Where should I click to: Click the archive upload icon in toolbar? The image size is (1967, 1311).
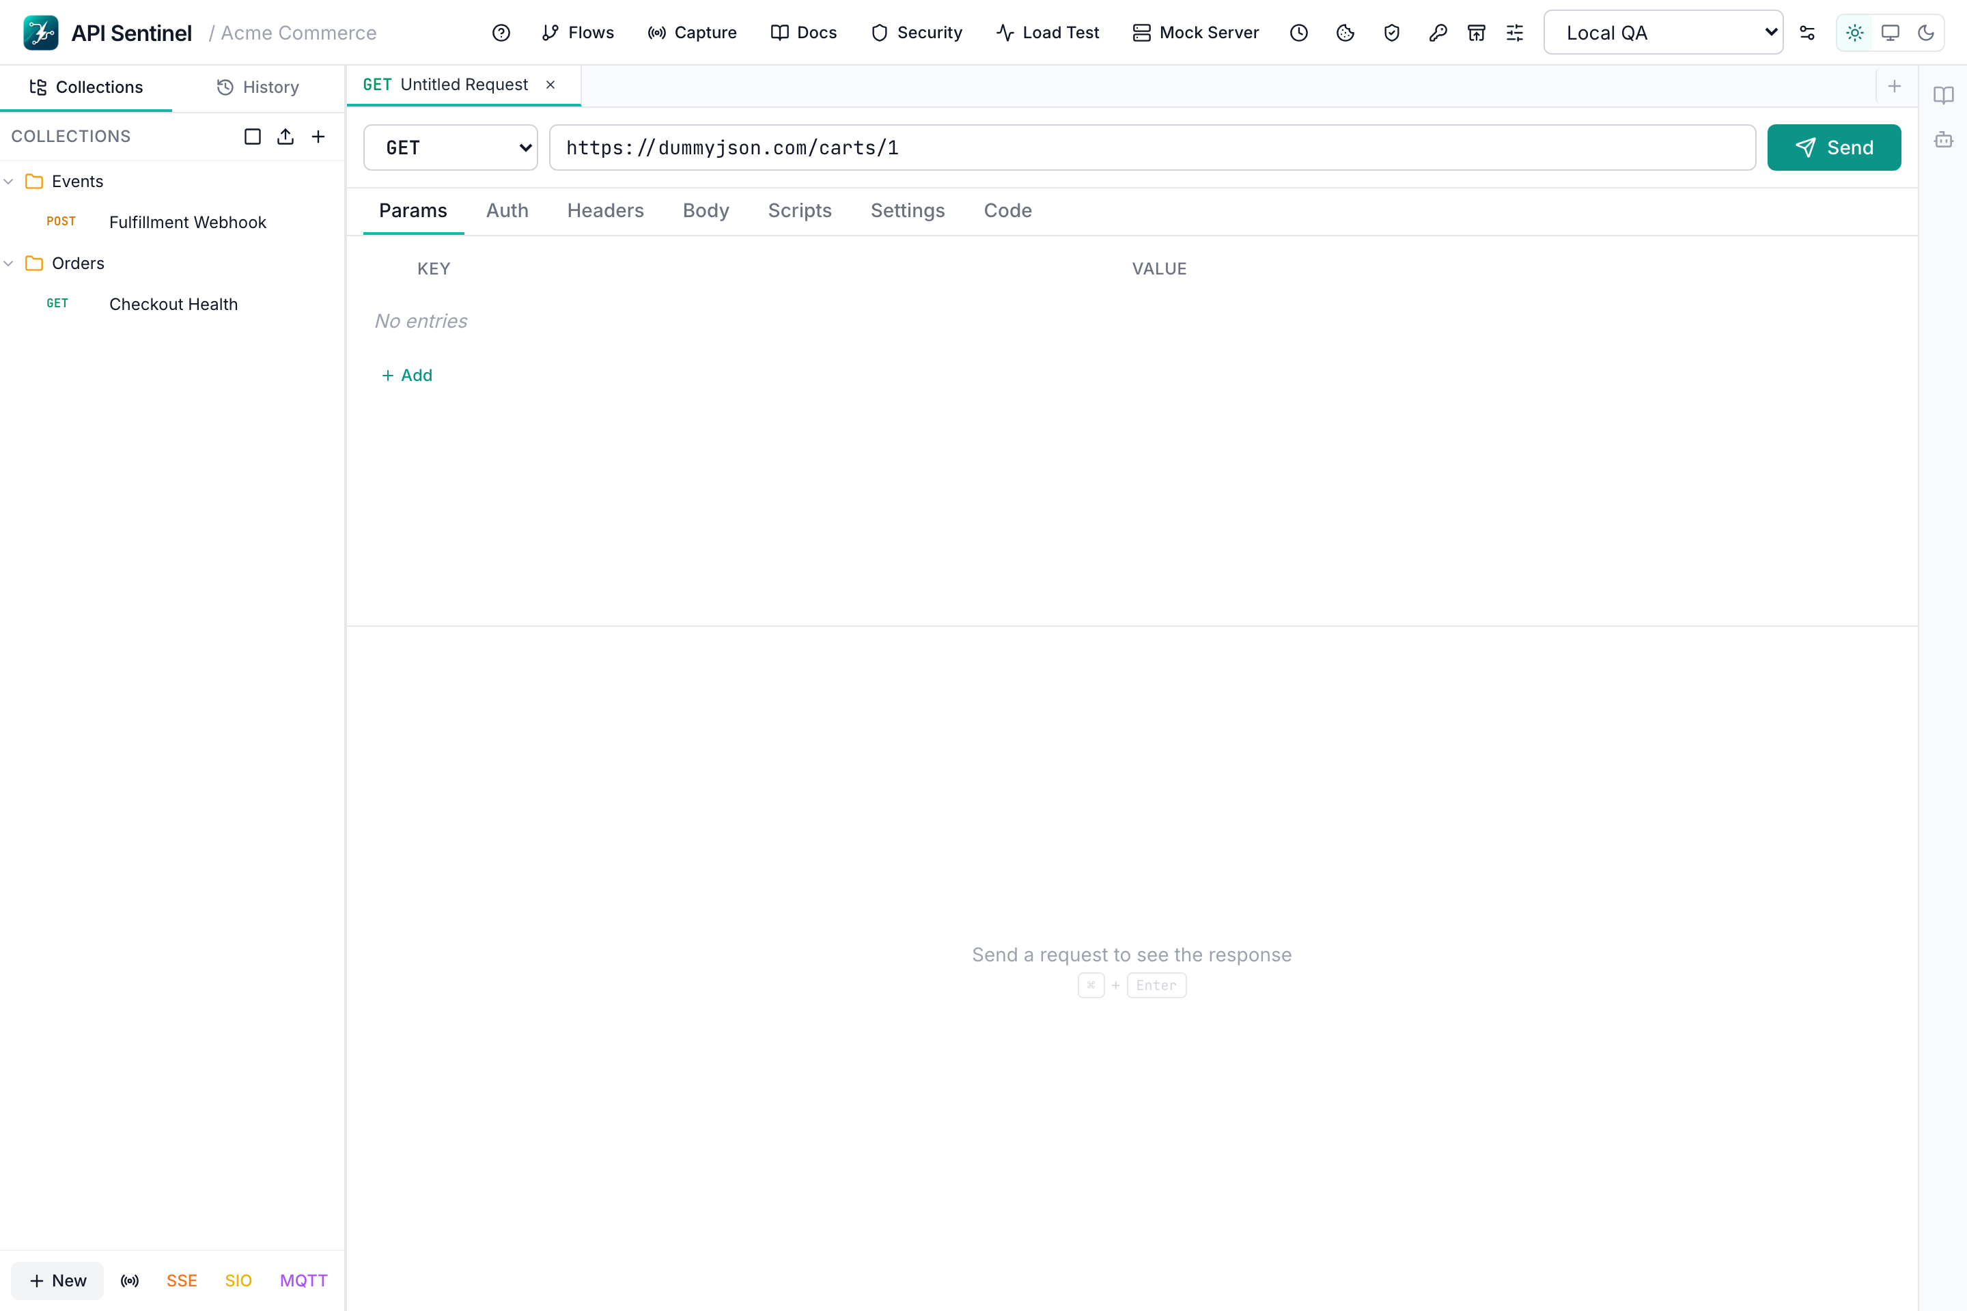1477,33
